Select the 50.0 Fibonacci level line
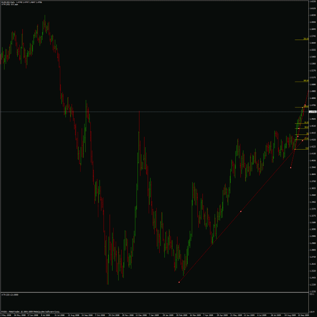This screenshot has width=317, height=317. click(x=301, y=128)
